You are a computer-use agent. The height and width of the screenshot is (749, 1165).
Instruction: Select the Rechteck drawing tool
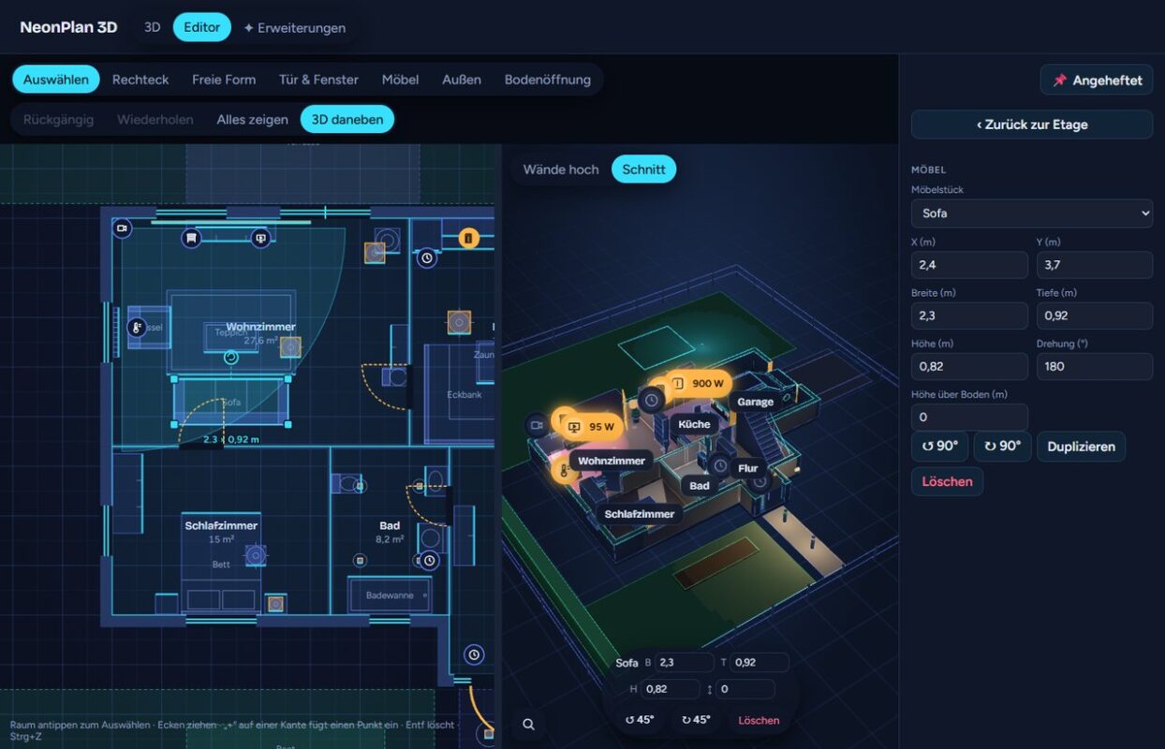pyautogui.click(x=140, y=80)
